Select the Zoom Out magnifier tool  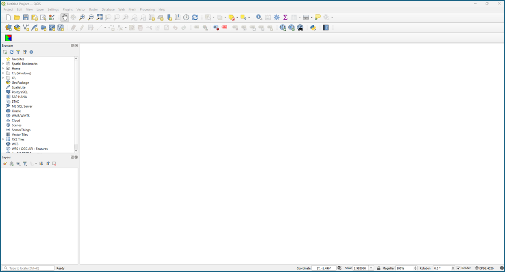click(x=91, y=17)
